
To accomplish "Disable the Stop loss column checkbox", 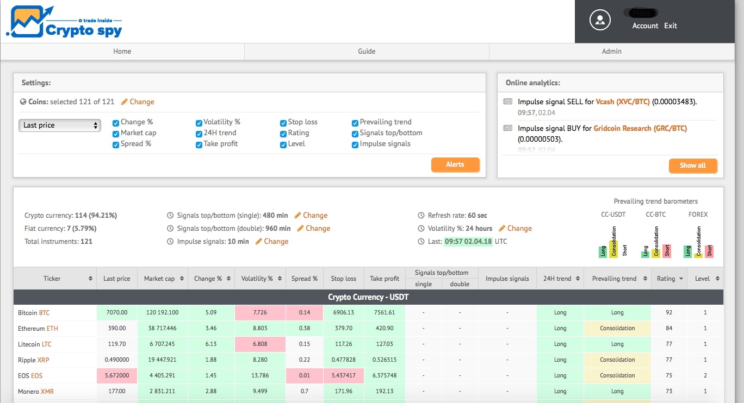I will (283, 122).
